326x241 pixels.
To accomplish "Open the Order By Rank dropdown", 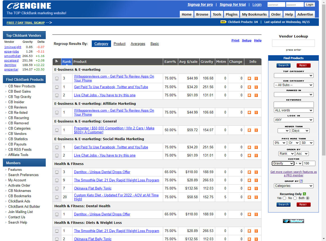I will [x=286, y=154].
